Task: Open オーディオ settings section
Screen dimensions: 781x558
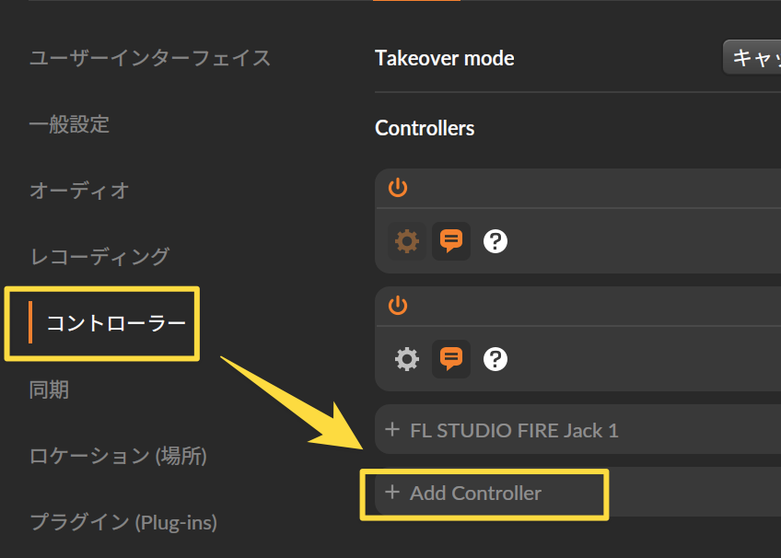Action: click(80, 191)
